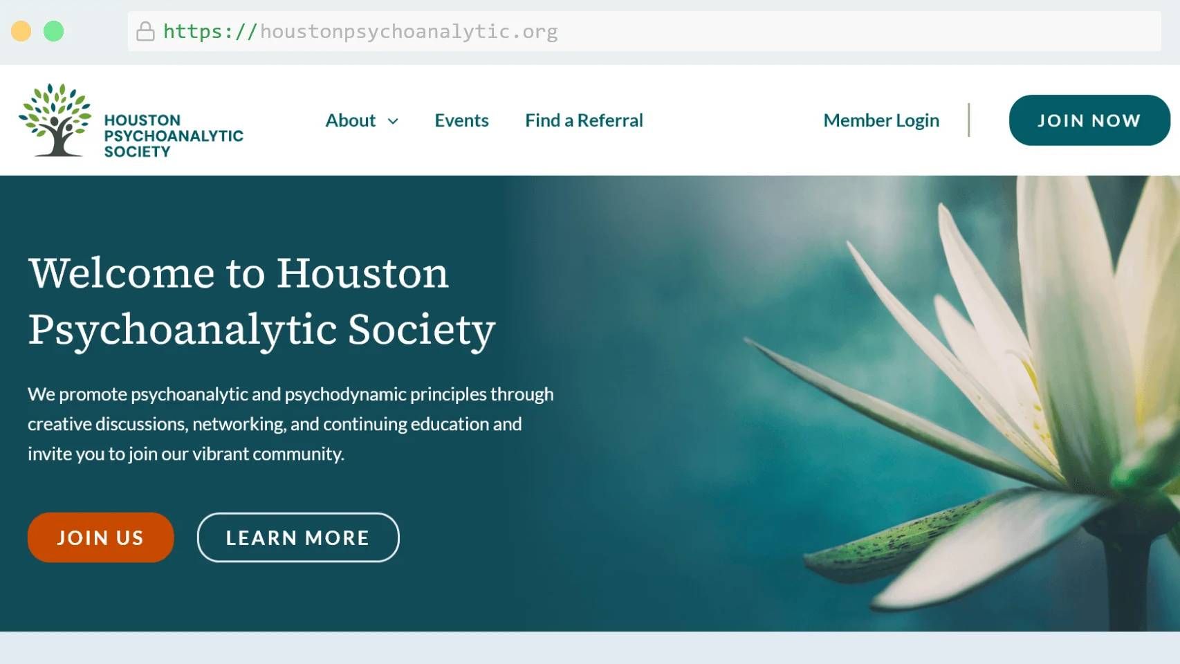This screenshot has width=1180, height=664.
Task: Open the Member Login link
Action: [881, 120]
